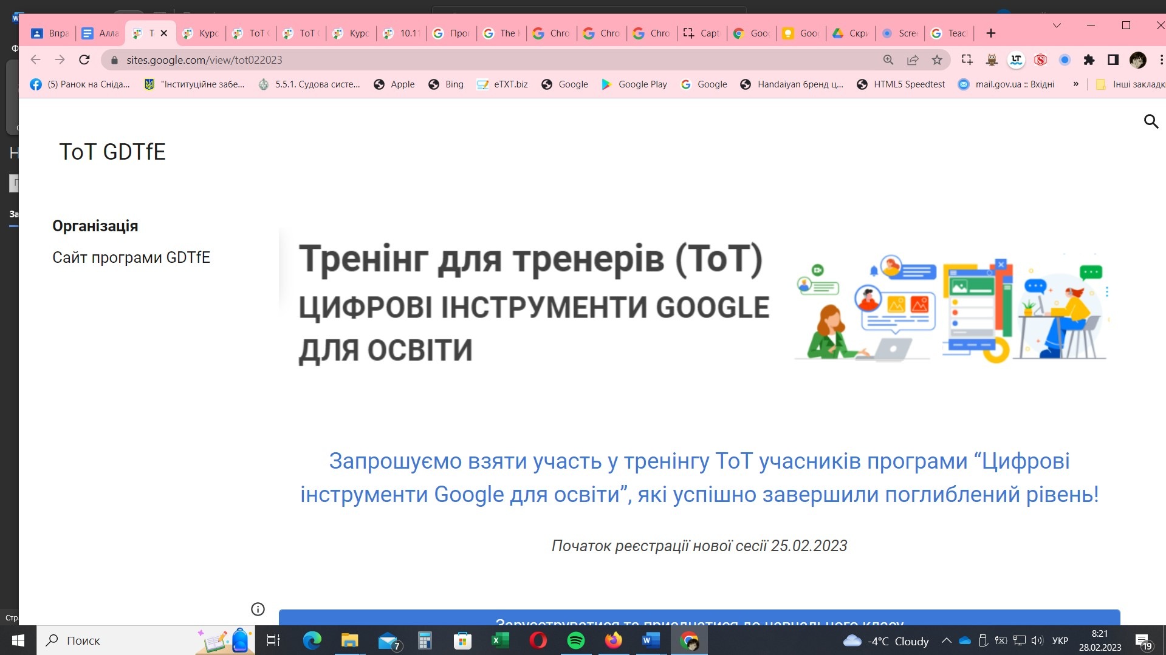This screenshot has height=655, width=1166.
Task: Open the Chrome extensions puzzle icon
Action: tap(1089, 59)
